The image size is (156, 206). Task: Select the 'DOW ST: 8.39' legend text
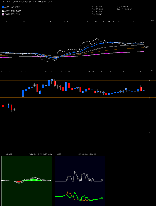pos(12,7)
